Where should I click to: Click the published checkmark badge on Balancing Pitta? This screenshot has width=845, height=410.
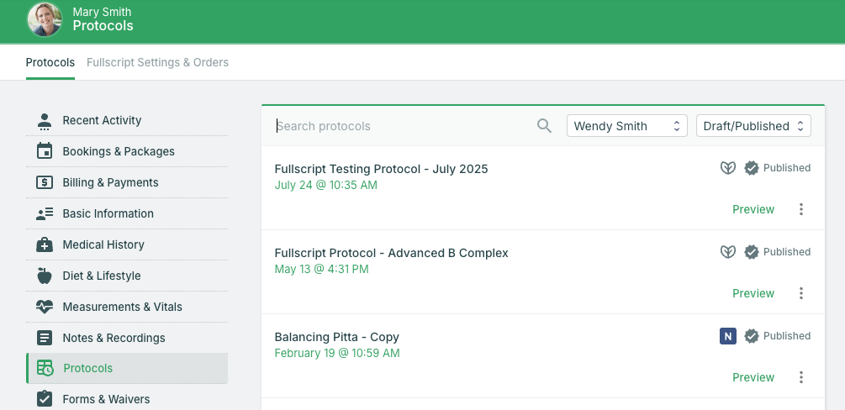pos(752,336)
